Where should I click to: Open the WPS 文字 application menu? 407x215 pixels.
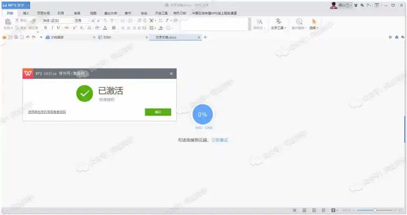[15, 5]
